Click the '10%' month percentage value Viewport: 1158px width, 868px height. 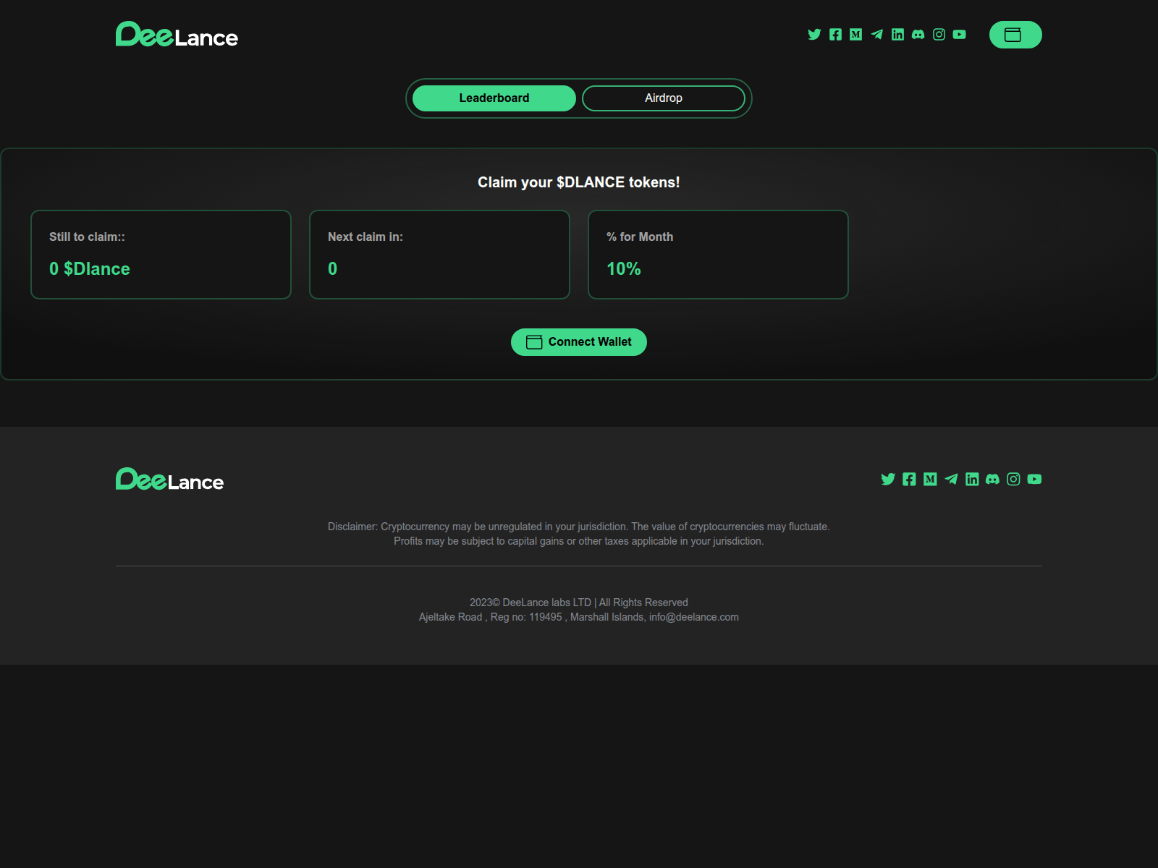[624, 269]
